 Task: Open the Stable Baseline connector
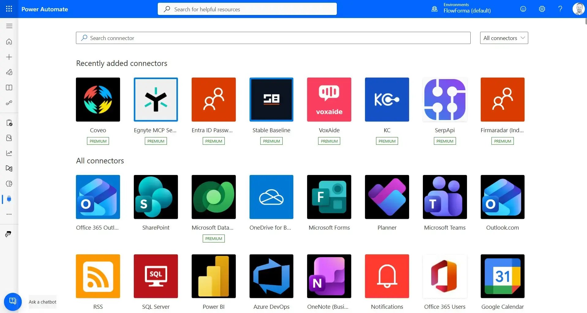tap(271, 100)
